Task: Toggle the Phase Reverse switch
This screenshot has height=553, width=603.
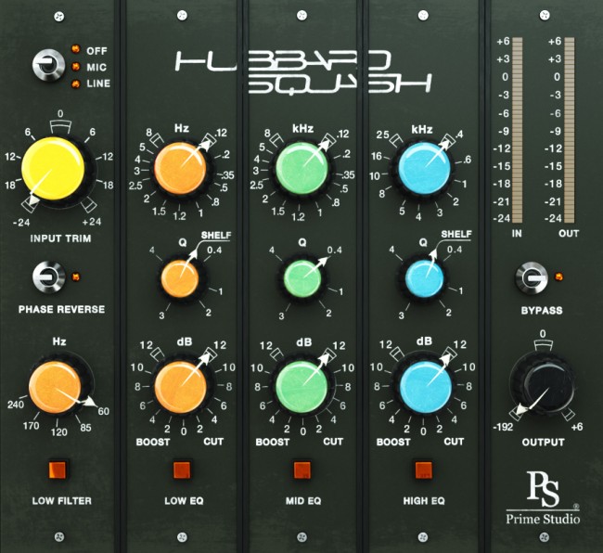Action: tap(43, 275)
